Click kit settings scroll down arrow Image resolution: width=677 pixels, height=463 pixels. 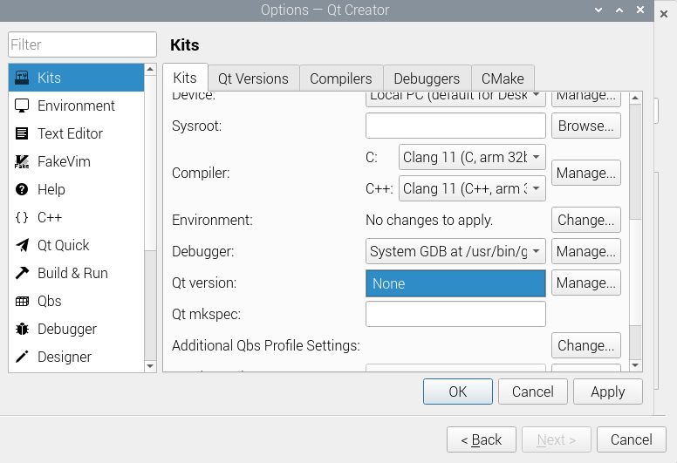point(635,365)
